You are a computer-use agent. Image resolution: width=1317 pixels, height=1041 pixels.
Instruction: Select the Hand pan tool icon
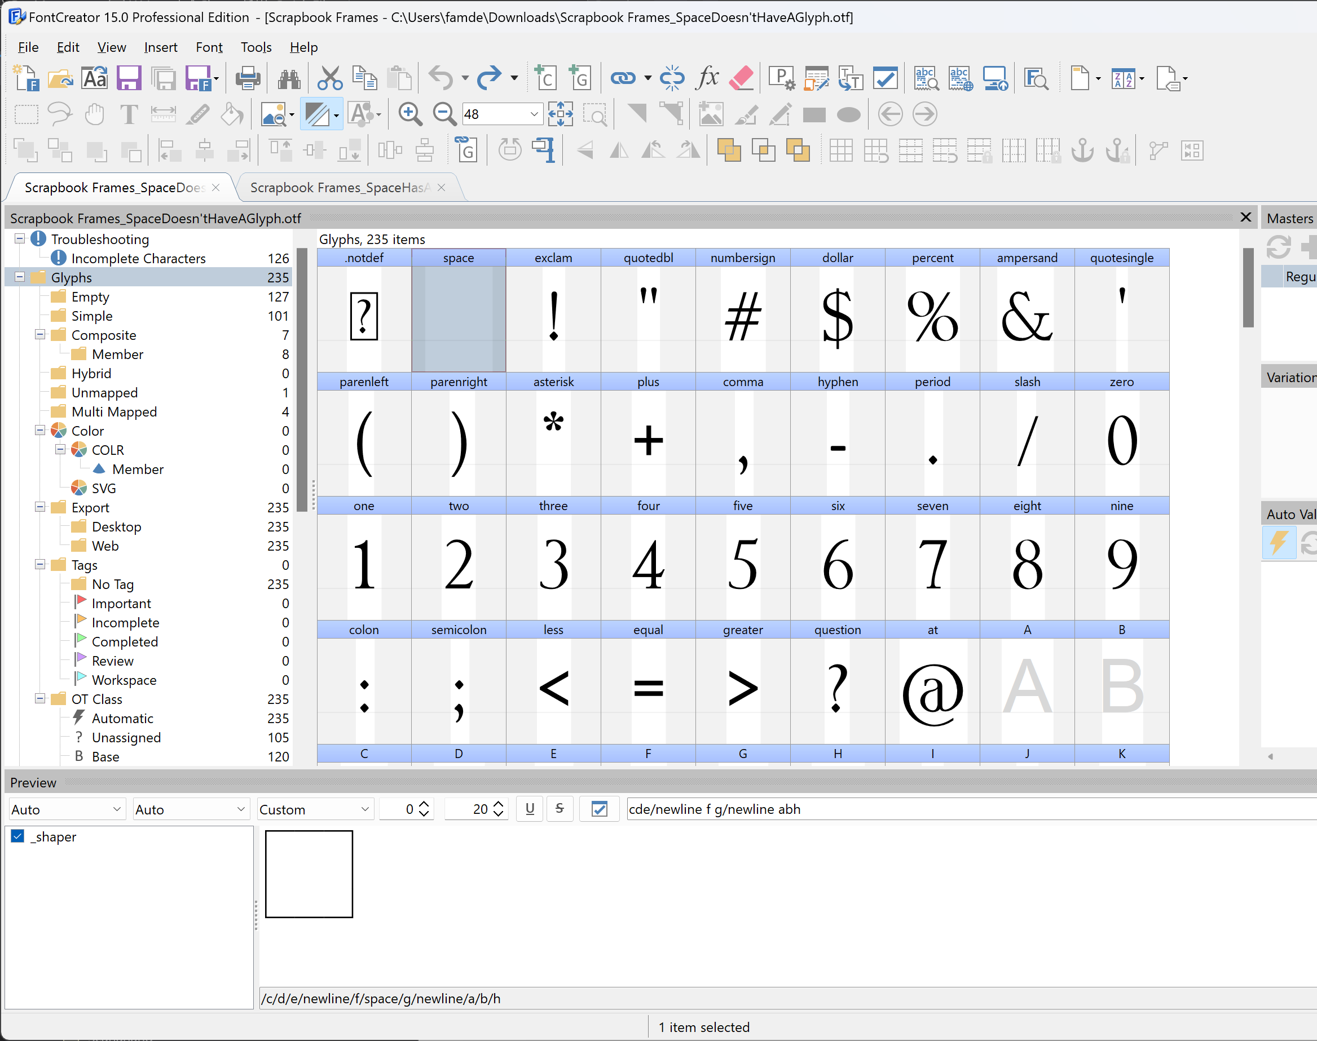[x=95, y=114]
